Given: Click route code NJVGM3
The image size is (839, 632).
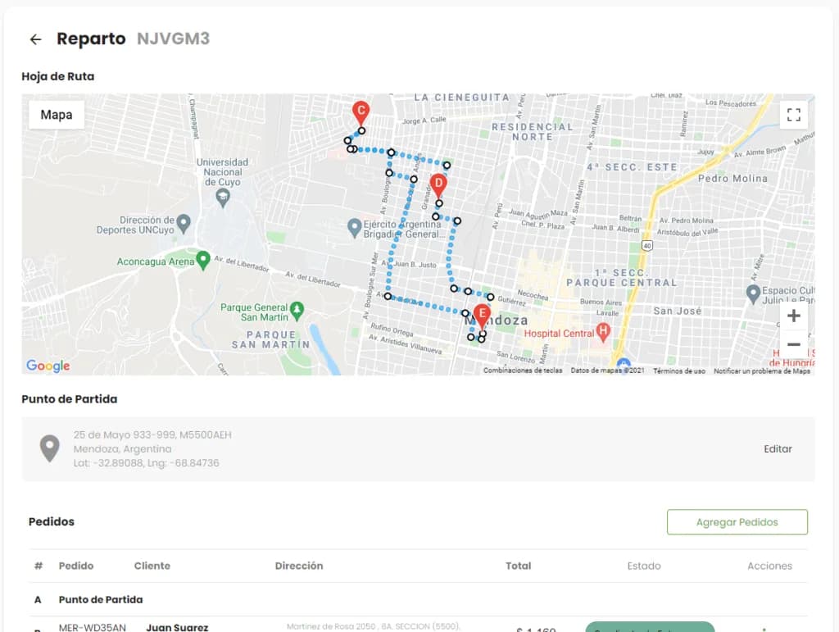Looking at the screenshot, I should coord(174,39).
